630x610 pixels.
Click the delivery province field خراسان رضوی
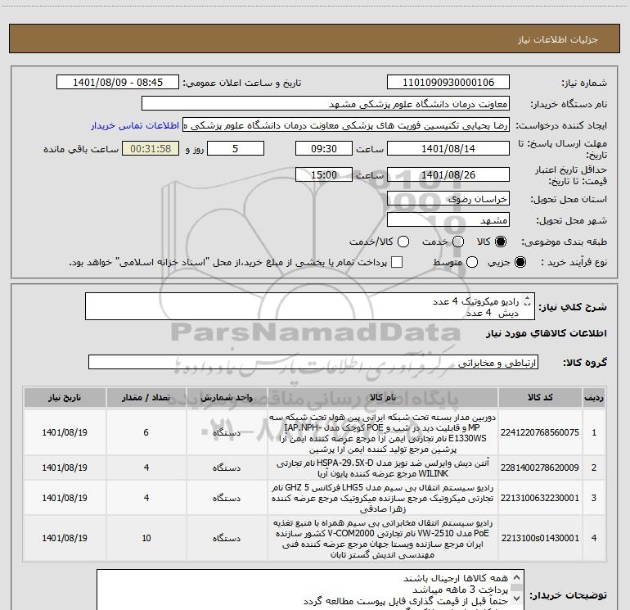tap(448, 198)
